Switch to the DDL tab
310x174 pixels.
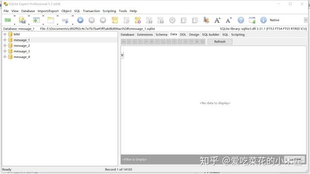coord(183,34)
